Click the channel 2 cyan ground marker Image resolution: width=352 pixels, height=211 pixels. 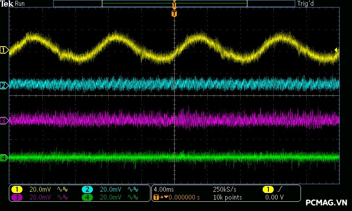pyautogui.click(x=4, y=85)
